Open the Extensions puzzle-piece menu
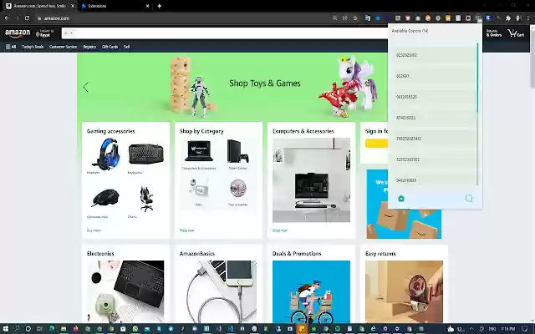Image resolution: width=535 pixels, height=334 pixels. 507,18
